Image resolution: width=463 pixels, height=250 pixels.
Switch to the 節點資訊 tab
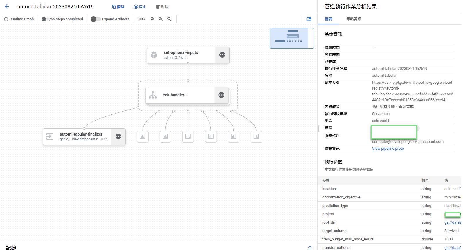tap(353, 19)
